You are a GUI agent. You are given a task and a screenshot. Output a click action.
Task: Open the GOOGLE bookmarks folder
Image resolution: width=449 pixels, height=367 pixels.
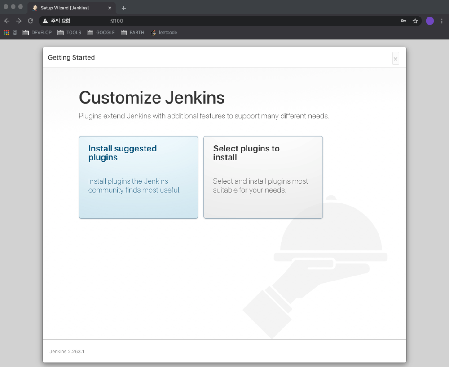101,33
